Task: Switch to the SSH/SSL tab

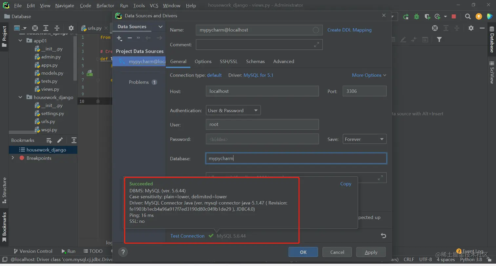Action: coord(229,61)
